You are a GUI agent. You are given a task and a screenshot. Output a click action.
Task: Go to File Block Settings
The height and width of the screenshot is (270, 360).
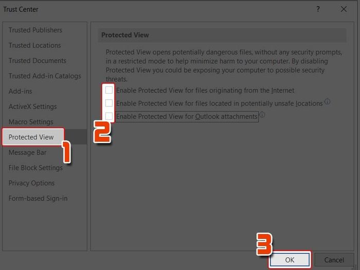click(35, 168)
